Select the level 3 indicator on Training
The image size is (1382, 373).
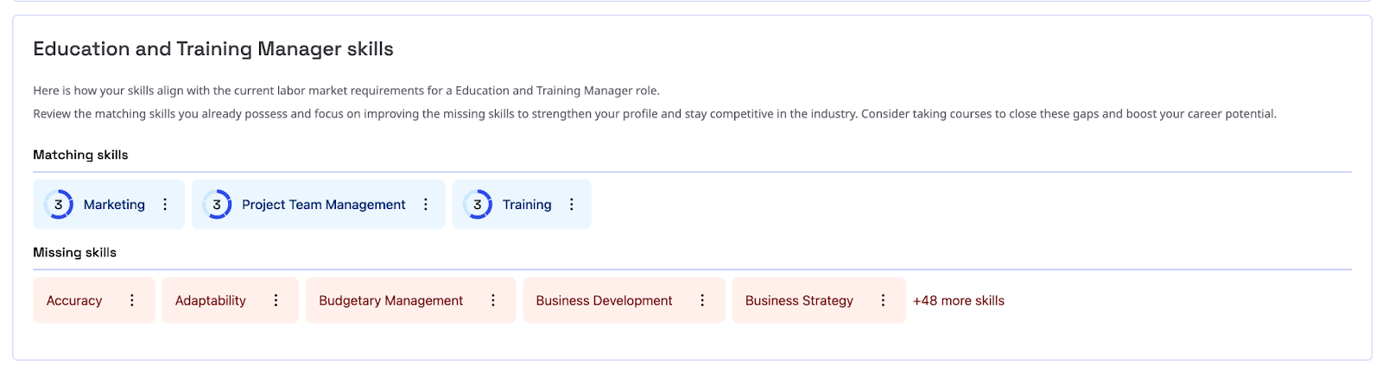click(x=478, y=205)
